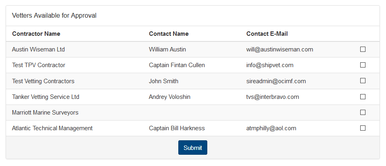This screenshot has height=166, width=386.
Task: Toggle the Marriott Marine Surveyors checkbox
Action: coord(363,113)
